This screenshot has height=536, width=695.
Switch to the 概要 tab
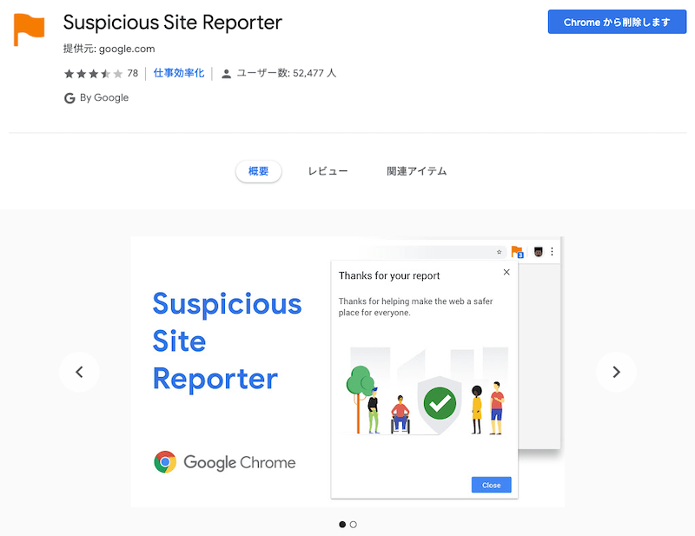(258, 171)
